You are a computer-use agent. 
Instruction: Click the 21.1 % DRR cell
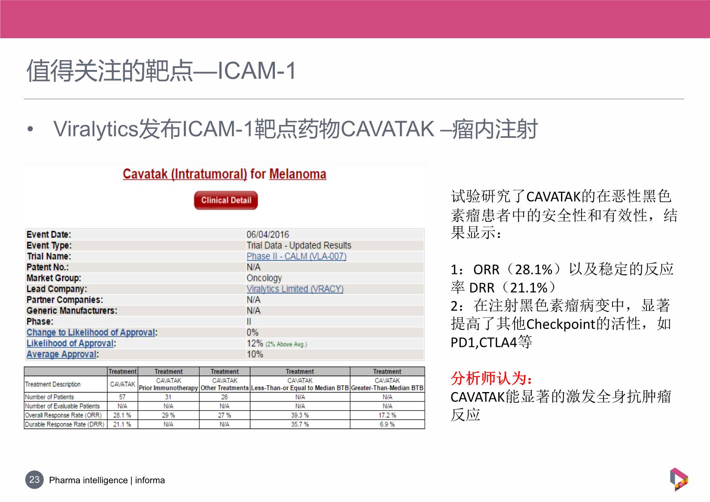point(122,424)
